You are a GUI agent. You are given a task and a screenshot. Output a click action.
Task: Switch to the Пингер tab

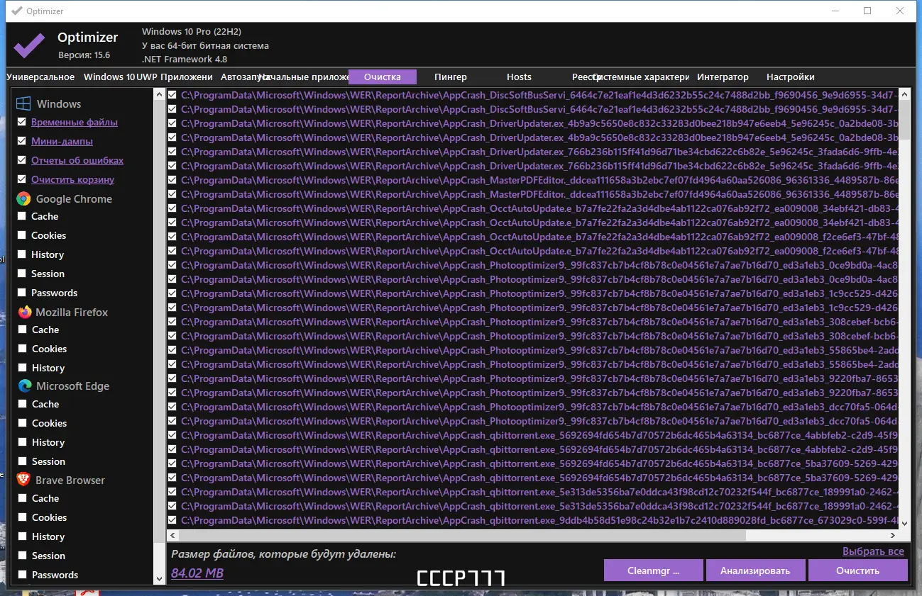coord(451,77)
